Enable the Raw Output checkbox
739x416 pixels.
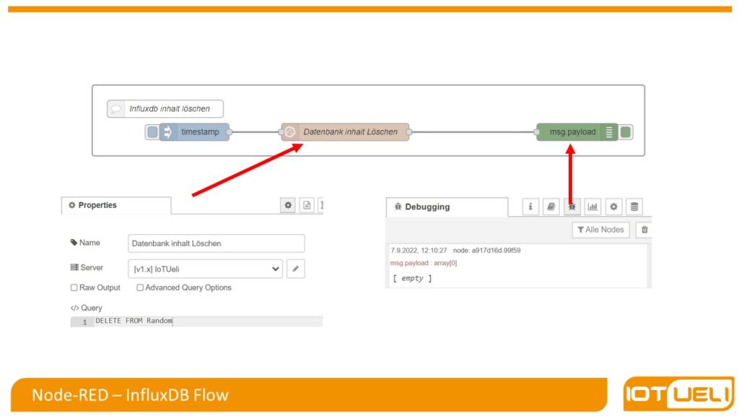(74, 287)
